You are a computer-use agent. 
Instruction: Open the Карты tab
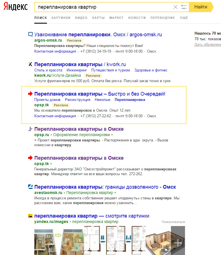98,18
